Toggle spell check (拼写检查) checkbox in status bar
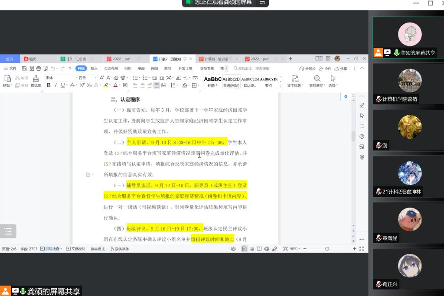Viewport: 444px width, 296px height. [x=42, y=249]
